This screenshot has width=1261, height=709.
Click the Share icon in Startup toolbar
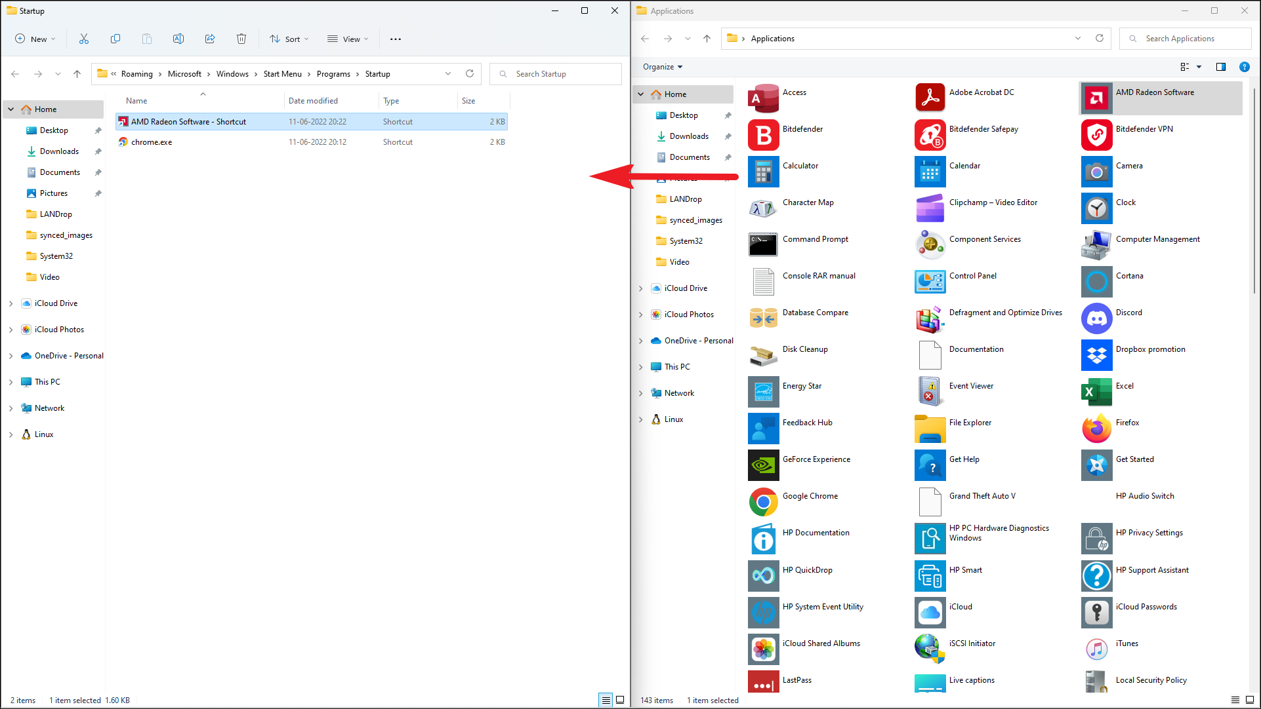pos(210,39)
